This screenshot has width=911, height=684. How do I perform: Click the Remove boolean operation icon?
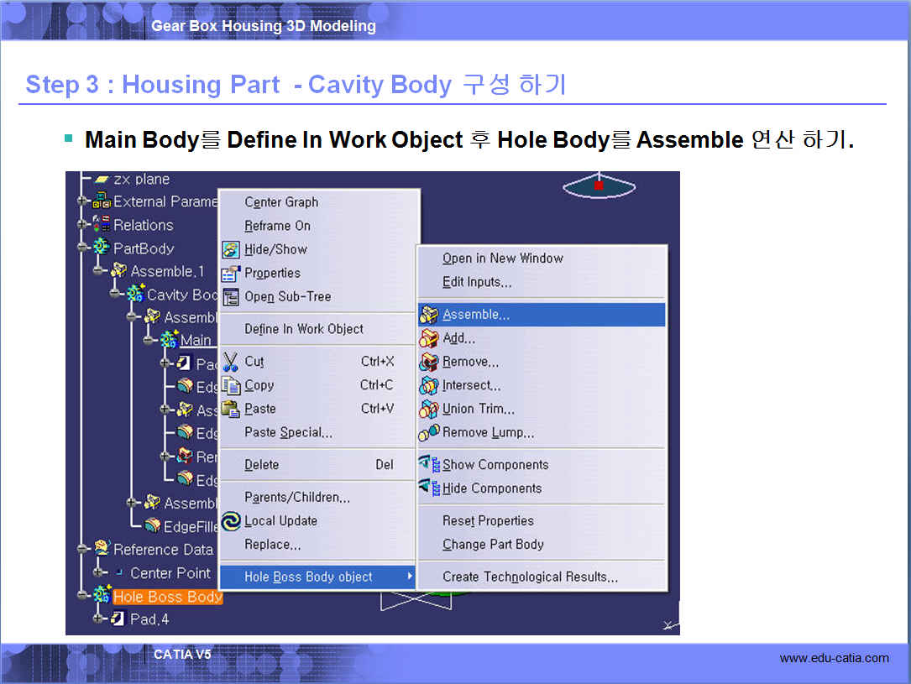[429, 363]
